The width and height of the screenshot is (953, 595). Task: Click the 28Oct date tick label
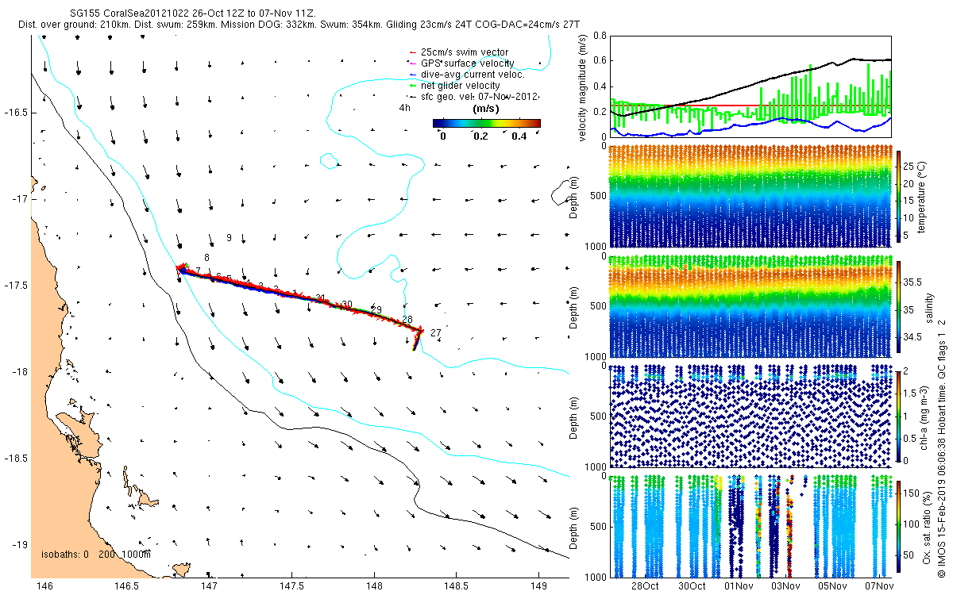click(x=645, y=586)
